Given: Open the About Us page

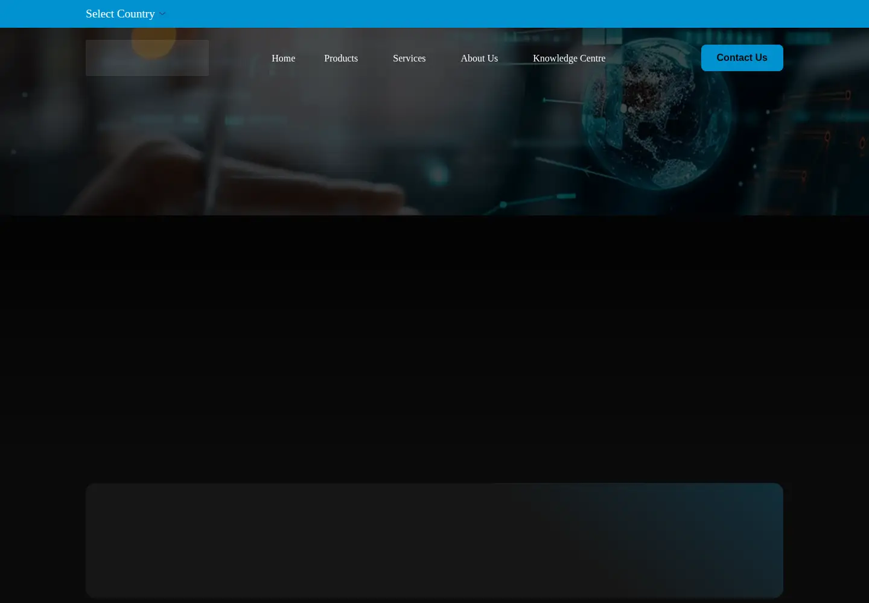Looking at the screenshot, I should [x=479, y=58].
